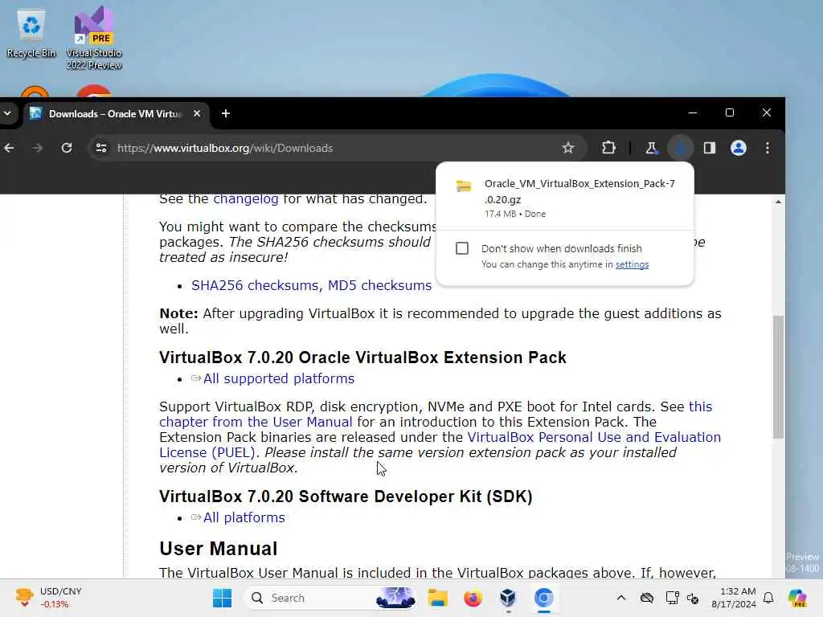Image resolution: width=823 pixels, height=617 pixels.
Task: Open the Recycle Bin desktop icon
Action: (31, 34)
